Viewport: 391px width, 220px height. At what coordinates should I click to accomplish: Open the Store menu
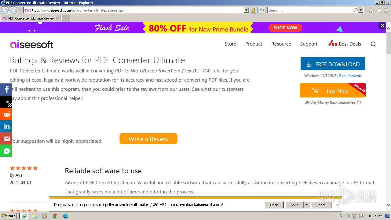[x=230, y=44]
